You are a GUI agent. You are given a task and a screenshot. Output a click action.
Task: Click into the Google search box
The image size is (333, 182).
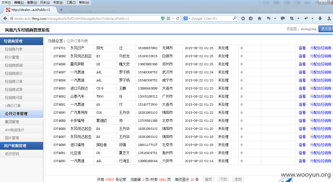click(212, 18)
